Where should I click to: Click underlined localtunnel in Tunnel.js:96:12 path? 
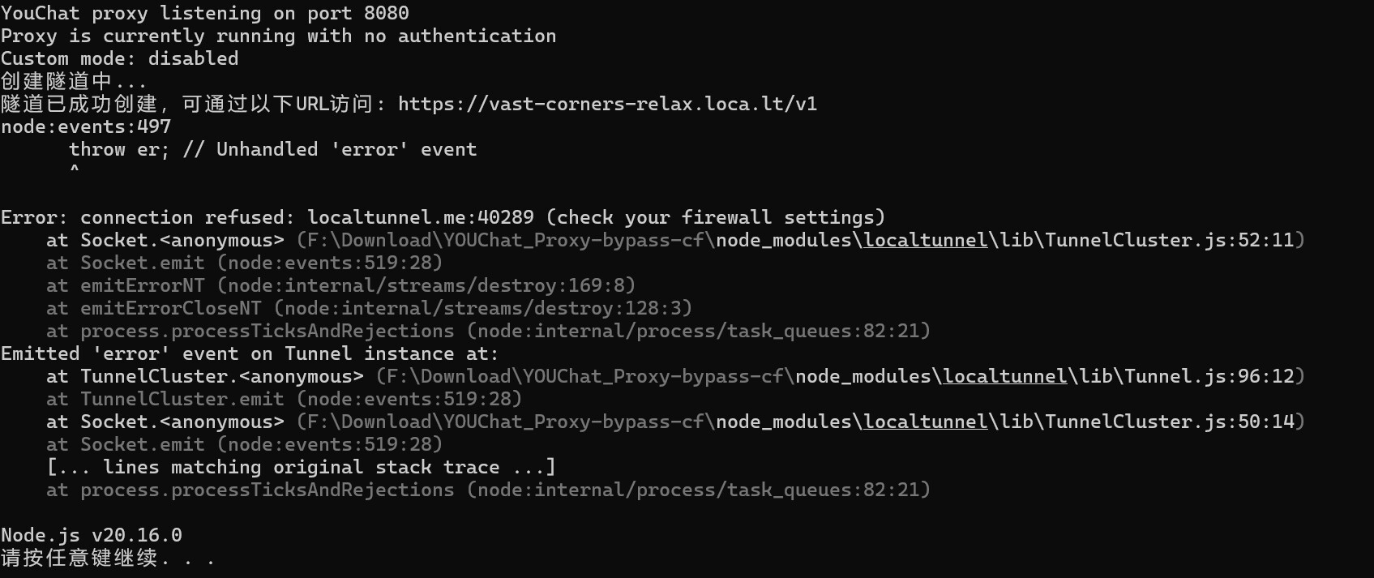[1005, 377]
